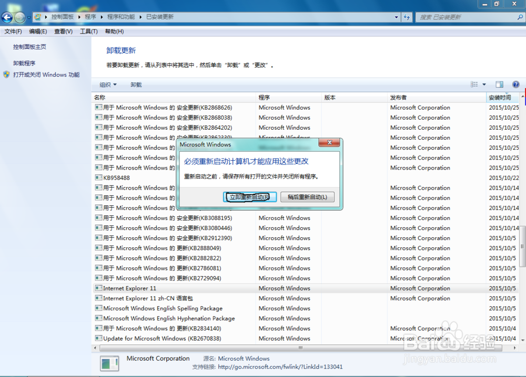Open help with the blue question icon
The image size is (526, 377).
(516, 85)
